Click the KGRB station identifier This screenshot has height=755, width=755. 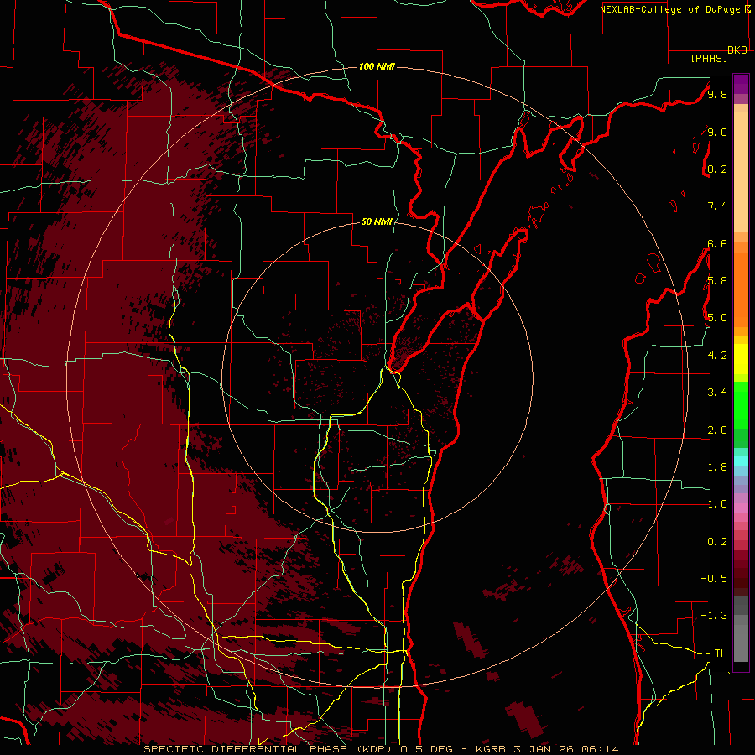[x=491, y=749]
